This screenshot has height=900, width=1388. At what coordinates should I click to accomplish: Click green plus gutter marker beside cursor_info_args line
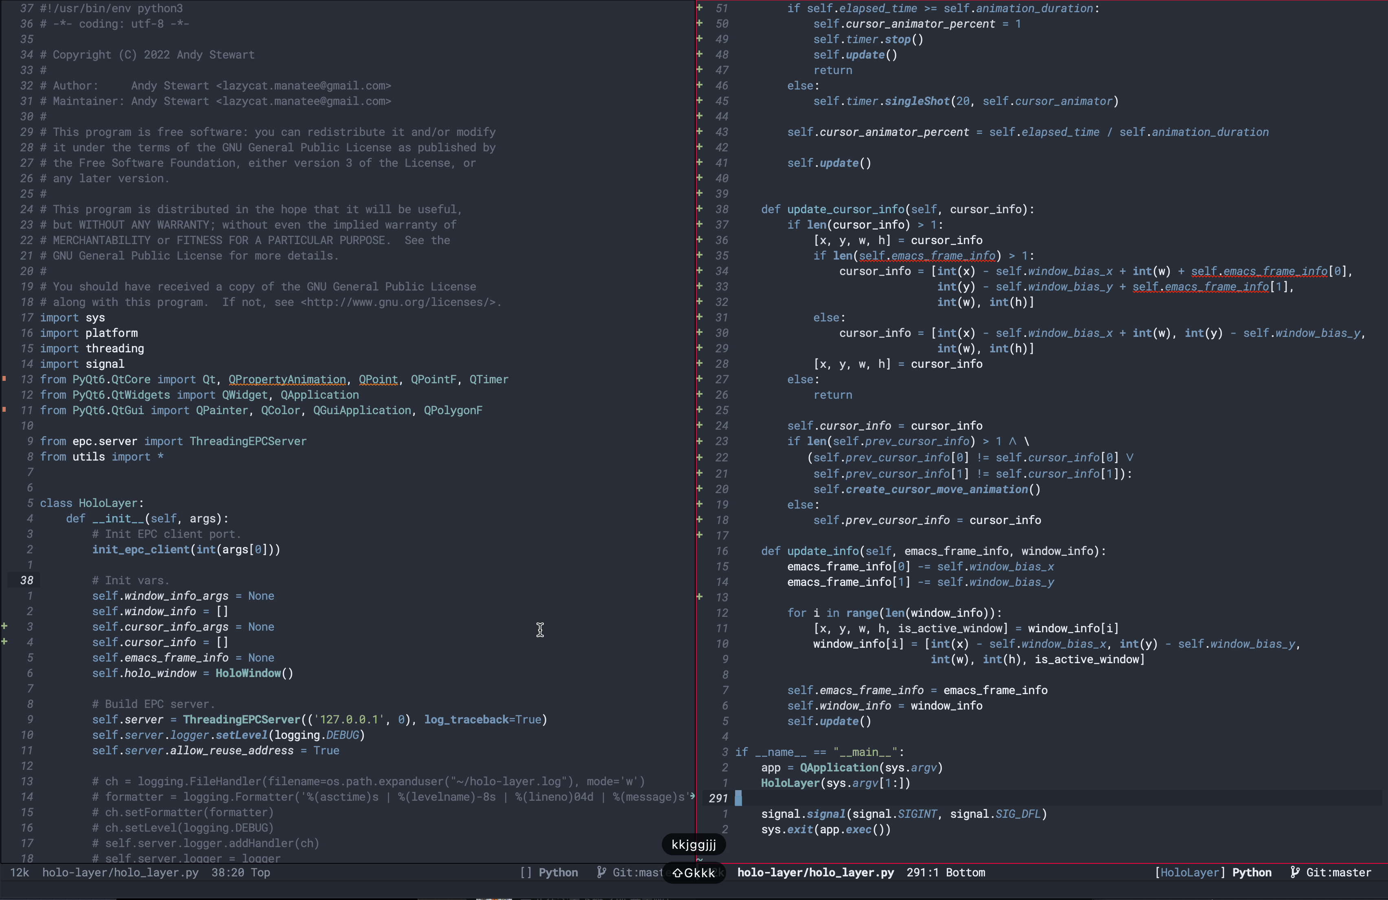click(4, 626)
